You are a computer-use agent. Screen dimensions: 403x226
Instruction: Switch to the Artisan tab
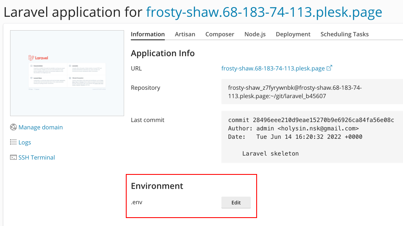coord(185,34)
